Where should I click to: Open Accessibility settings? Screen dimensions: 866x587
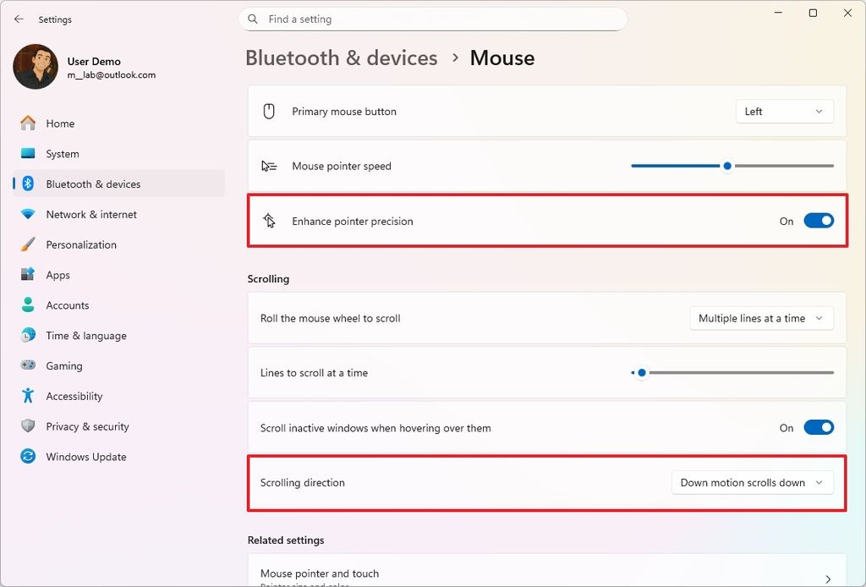point(73,396)
